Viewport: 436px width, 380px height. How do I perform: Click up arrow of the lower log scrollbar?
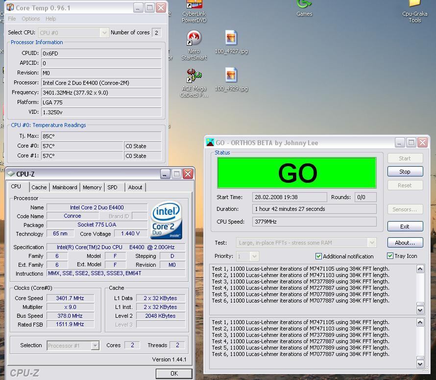(420, 322)
